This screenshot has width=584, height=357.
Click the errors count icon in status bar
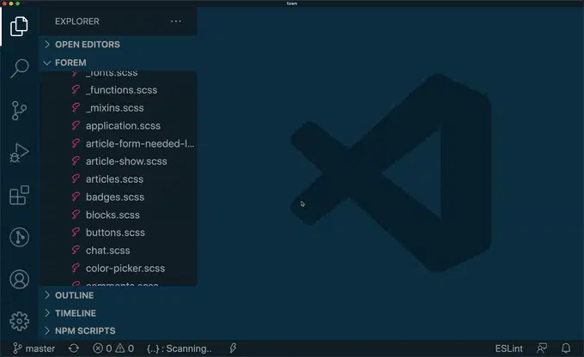coord(102,348)
